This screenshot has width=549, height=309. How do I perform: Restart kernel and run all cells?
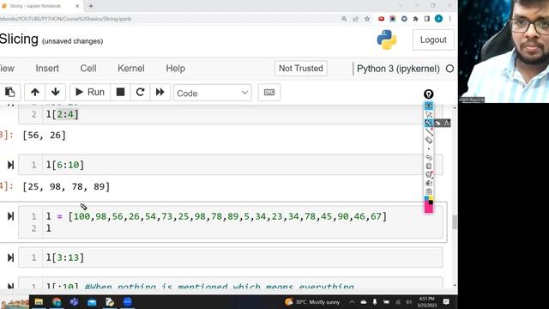[160, 92]
